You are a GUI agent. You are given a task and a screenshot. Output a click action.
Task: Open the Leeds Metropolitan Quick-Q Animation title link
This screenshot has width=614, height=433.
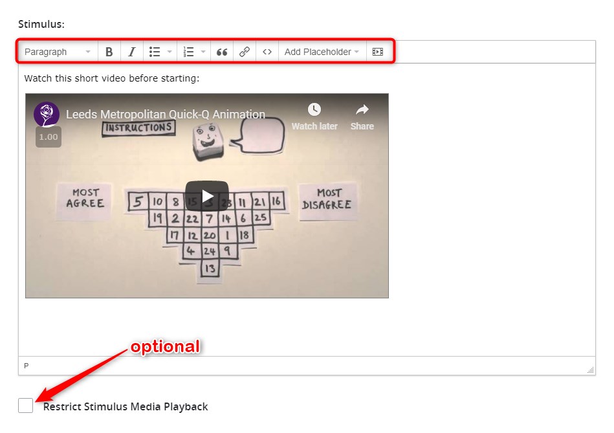click(166, 114)
